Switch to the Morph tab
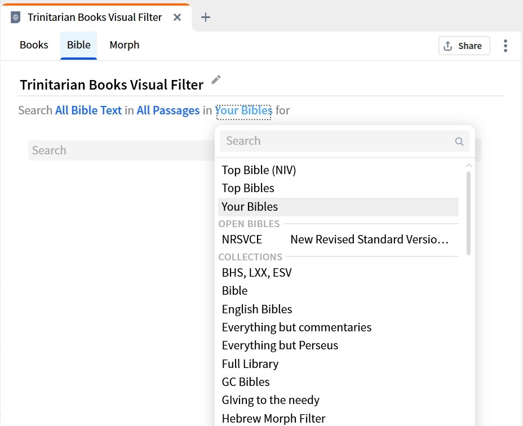Image resolution: width=523 pixels, height=426 pixels. point(125,45)
